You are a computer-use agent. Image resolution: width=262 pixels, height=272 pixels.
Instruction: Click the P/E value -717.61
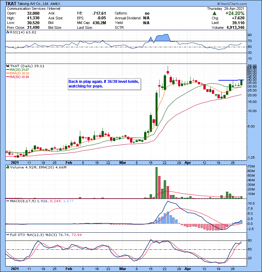99,13
